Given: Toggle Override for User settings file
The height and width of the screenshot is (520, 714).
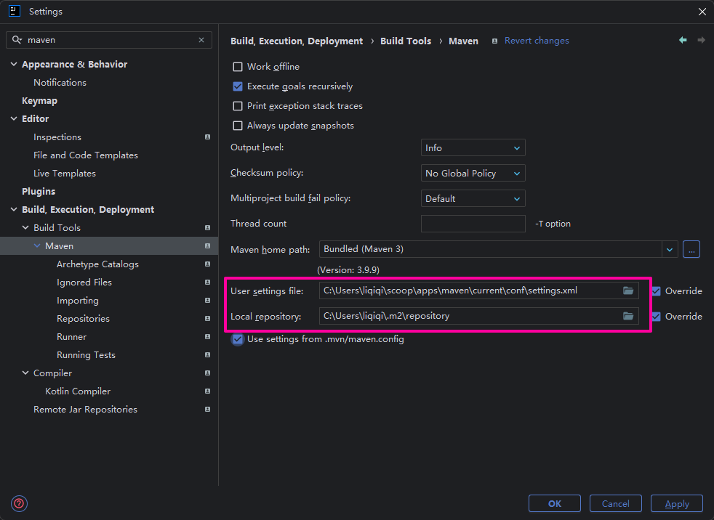Looking at the screenshot, I should [x=656, y=291].
